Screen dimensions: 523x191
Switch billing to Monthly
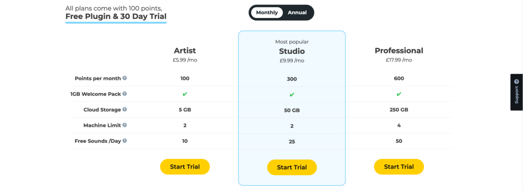pyautogui.click(x=267, y=12)
